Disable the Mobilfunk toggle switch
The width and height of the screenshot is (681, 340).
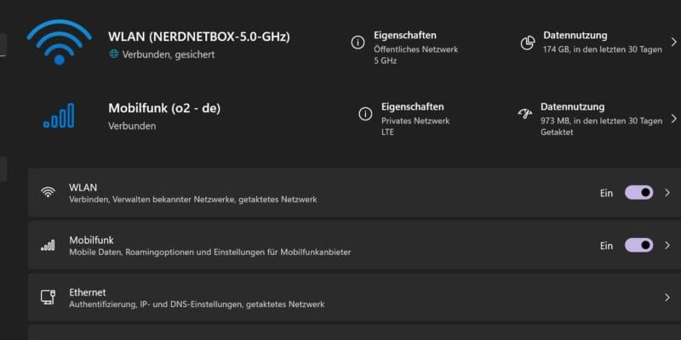pos(638,245)
